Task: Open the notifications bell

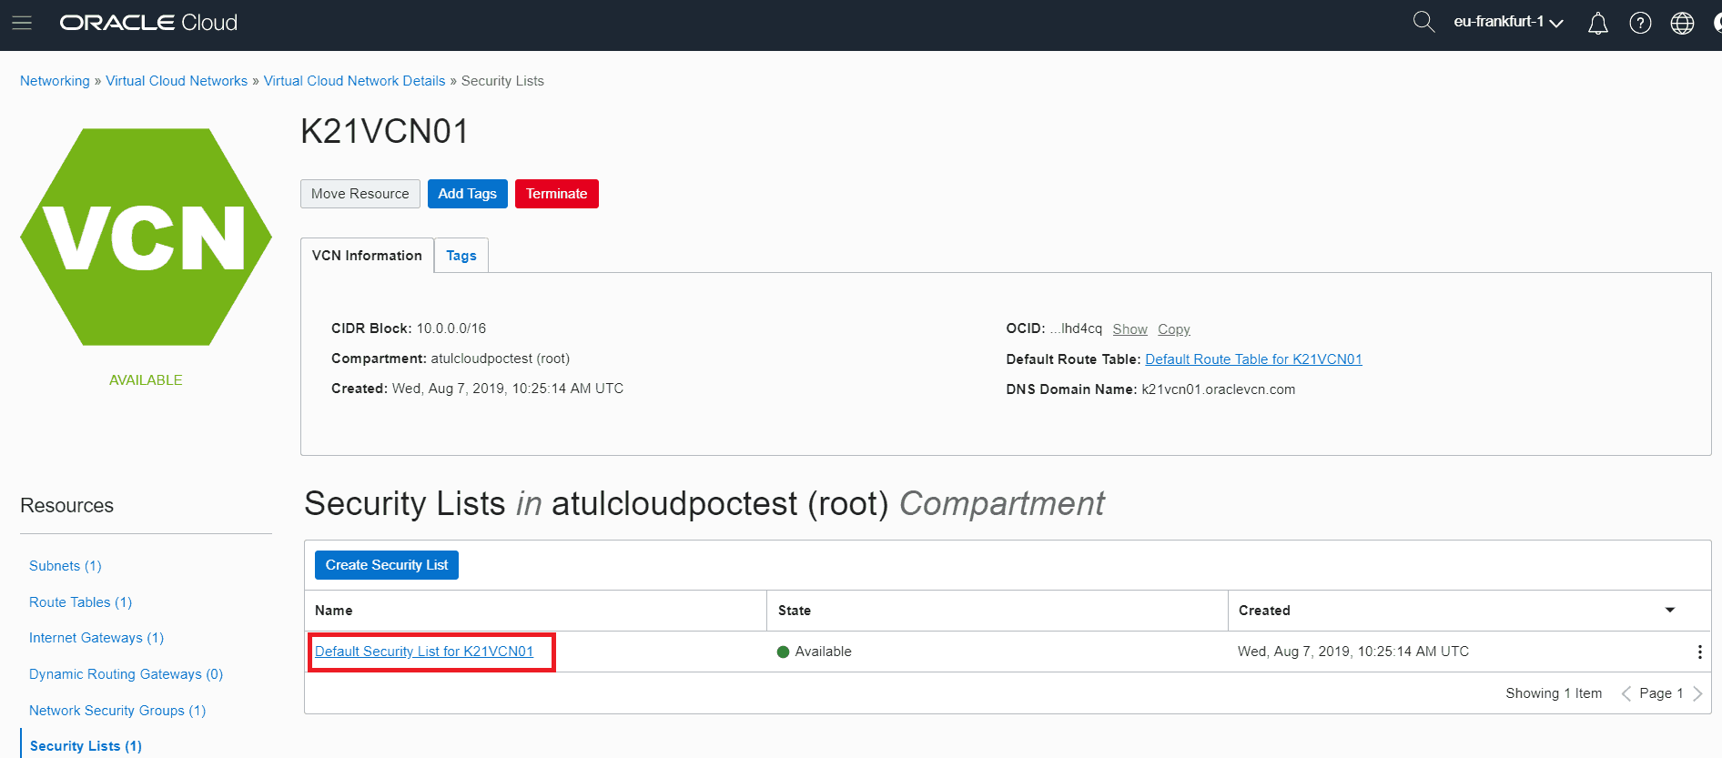Action: tap(1598, 23)
